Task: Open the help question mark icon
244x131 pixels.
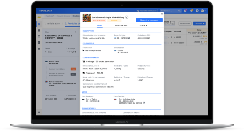Action: pyautogui.click(x=197, y=11)
